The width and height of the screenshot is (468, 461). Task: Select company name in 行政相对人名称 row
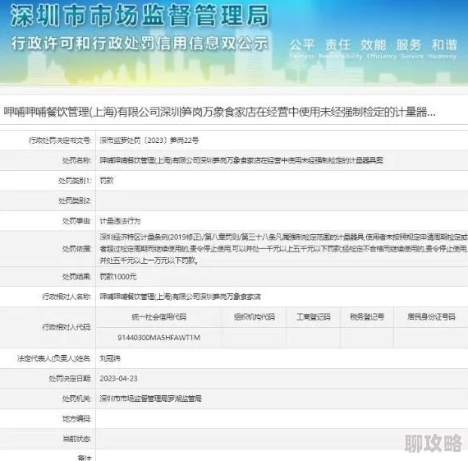coord(180,297)
